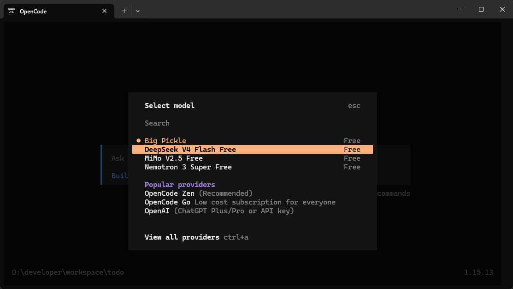Pick the MiMo V2.5 Free model

click(252, 158)
